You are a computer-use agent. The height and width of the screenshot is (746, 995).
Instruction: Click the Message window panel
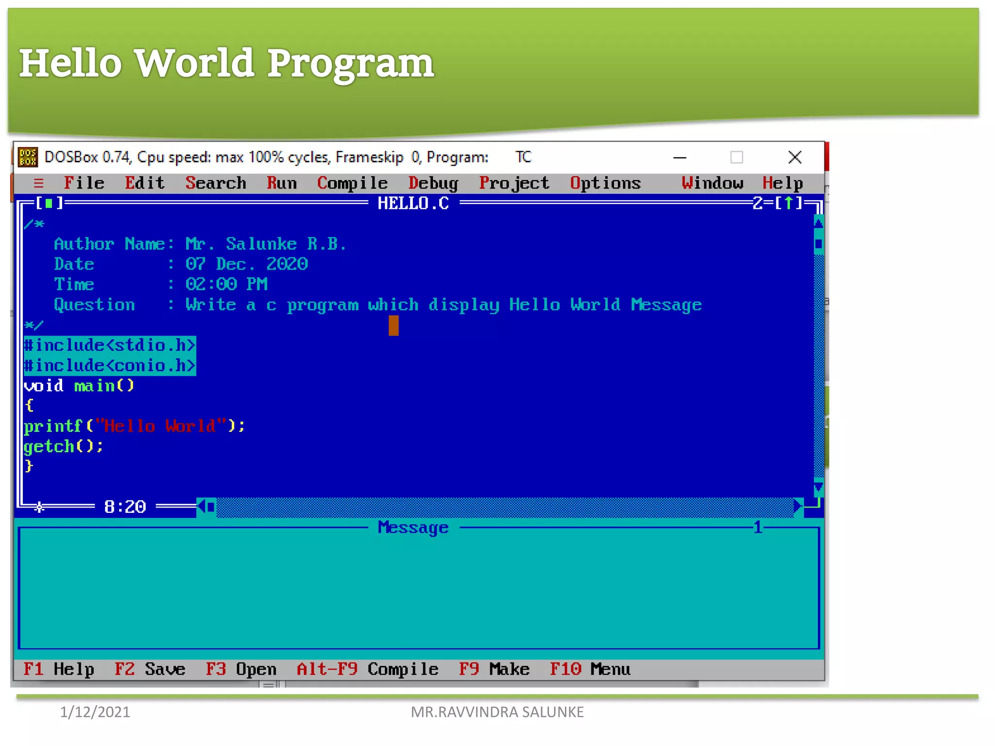(x=418, y=588)
